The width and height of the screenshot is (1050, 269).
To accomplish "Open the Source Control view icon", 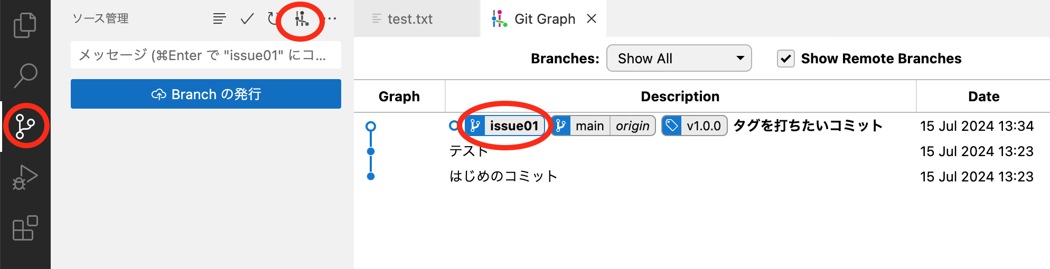I will tap(25, 126).
